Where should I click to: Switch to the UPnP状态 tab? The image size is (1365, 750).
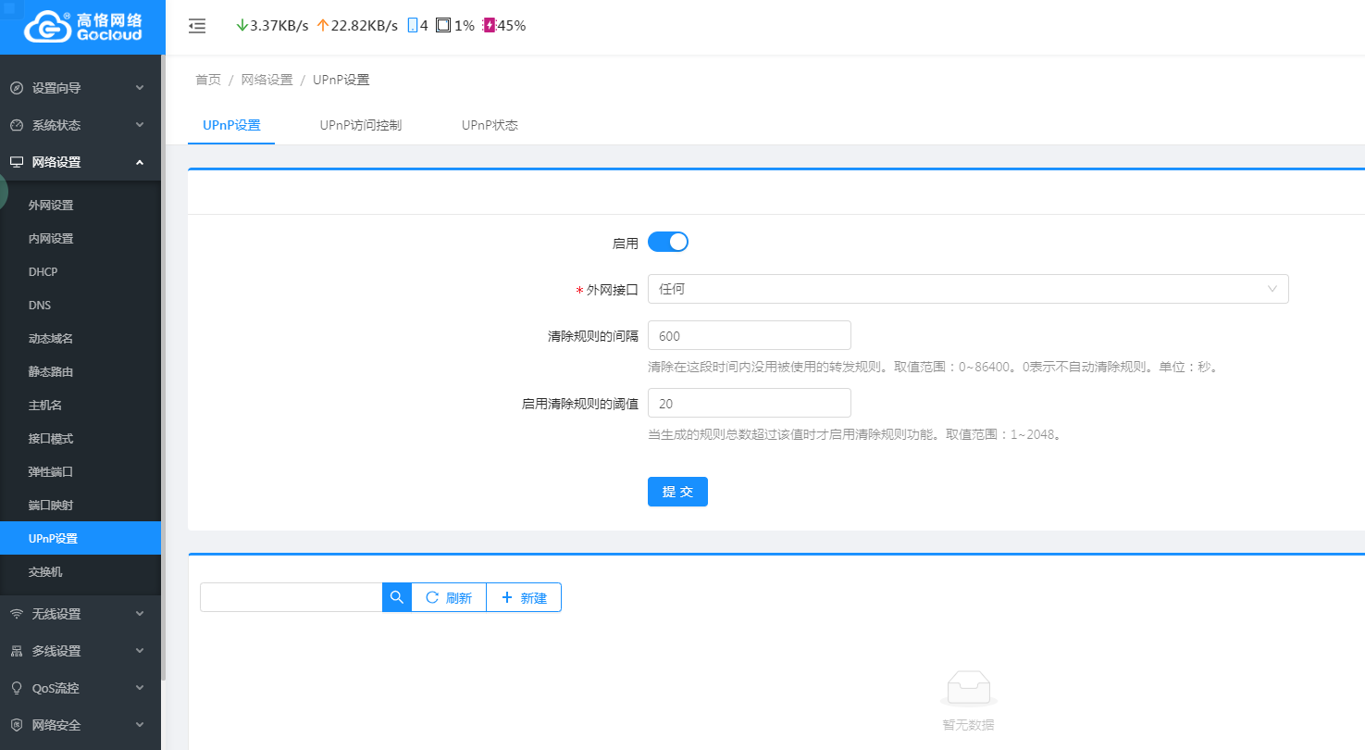pyautogui.click(x=490, y=125)
